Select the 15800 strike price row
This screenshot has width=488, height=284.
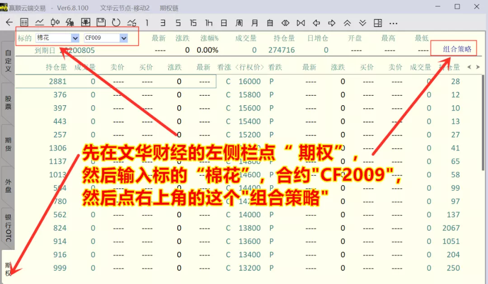pyautogui.click(x=249, y=95)
